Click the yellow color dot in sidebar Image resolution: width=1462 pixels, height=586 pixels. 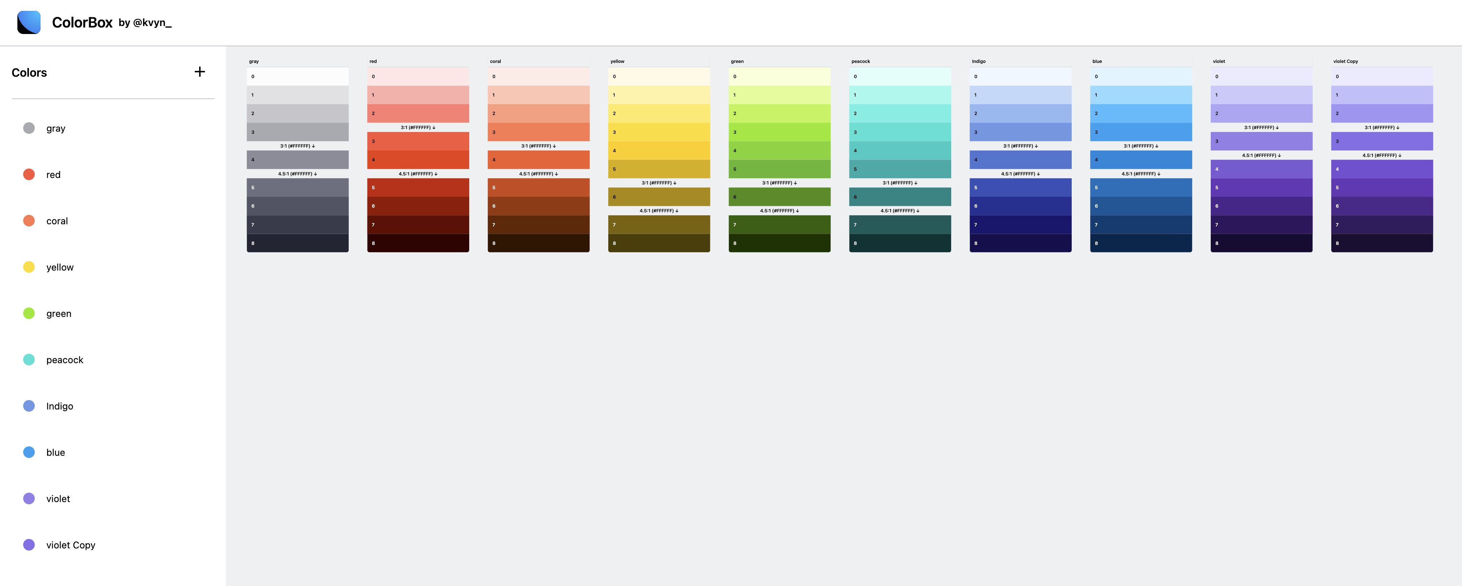[29, 267]
